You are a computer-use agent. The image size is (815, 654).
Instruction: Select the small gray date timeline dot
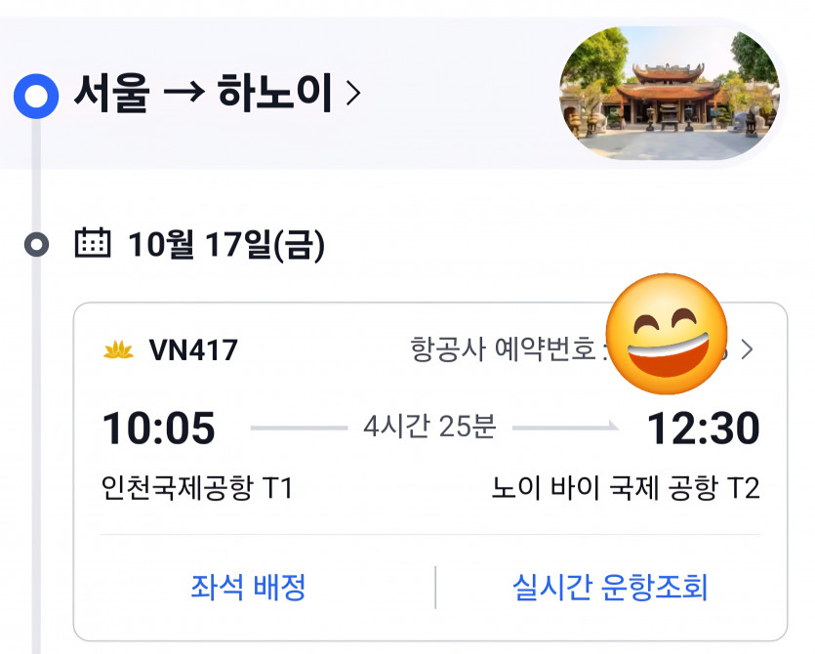(37, 244)
